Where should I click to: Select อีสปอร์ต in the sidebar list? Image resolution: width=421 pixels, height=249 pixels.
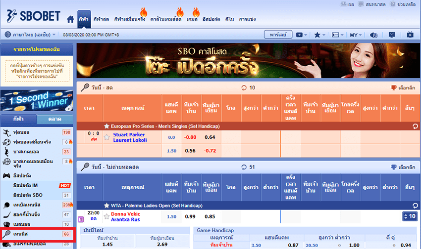(x=37, y=176)
